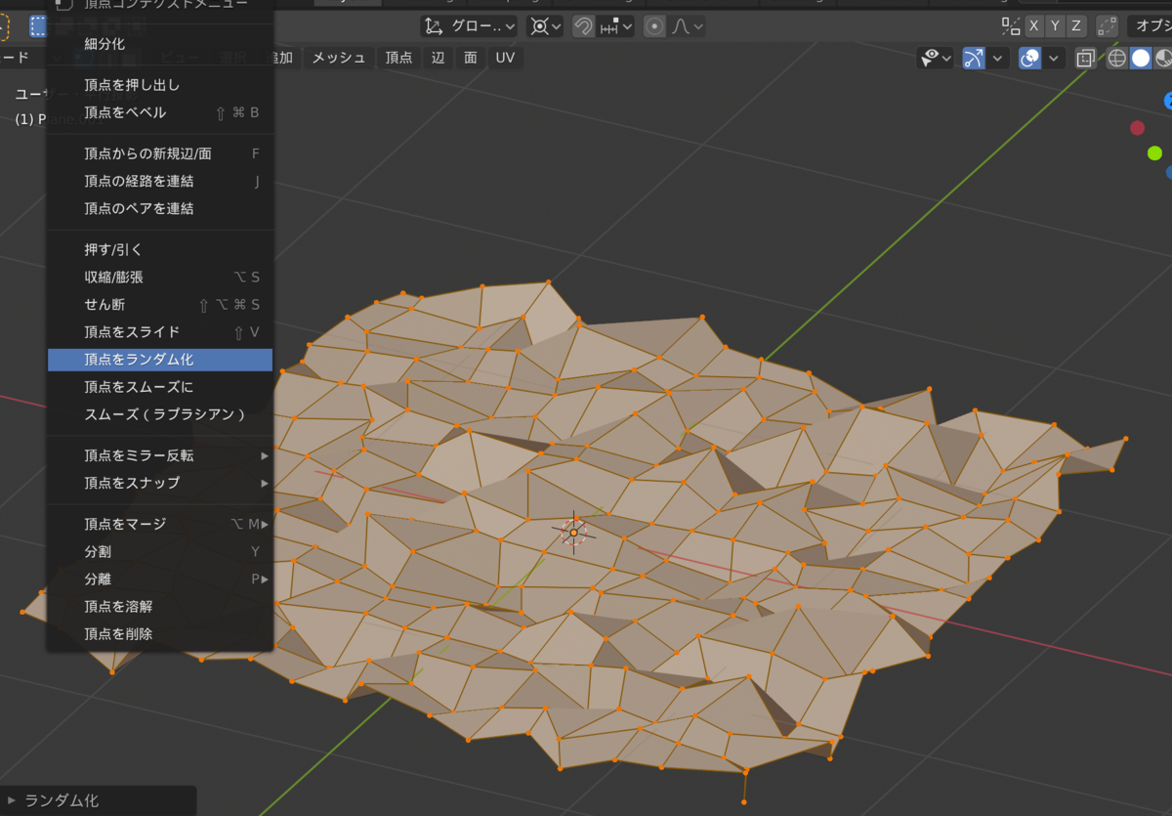Open the UV menu
The height and width of the screenshot is (816, 1172).
[505, 58]
